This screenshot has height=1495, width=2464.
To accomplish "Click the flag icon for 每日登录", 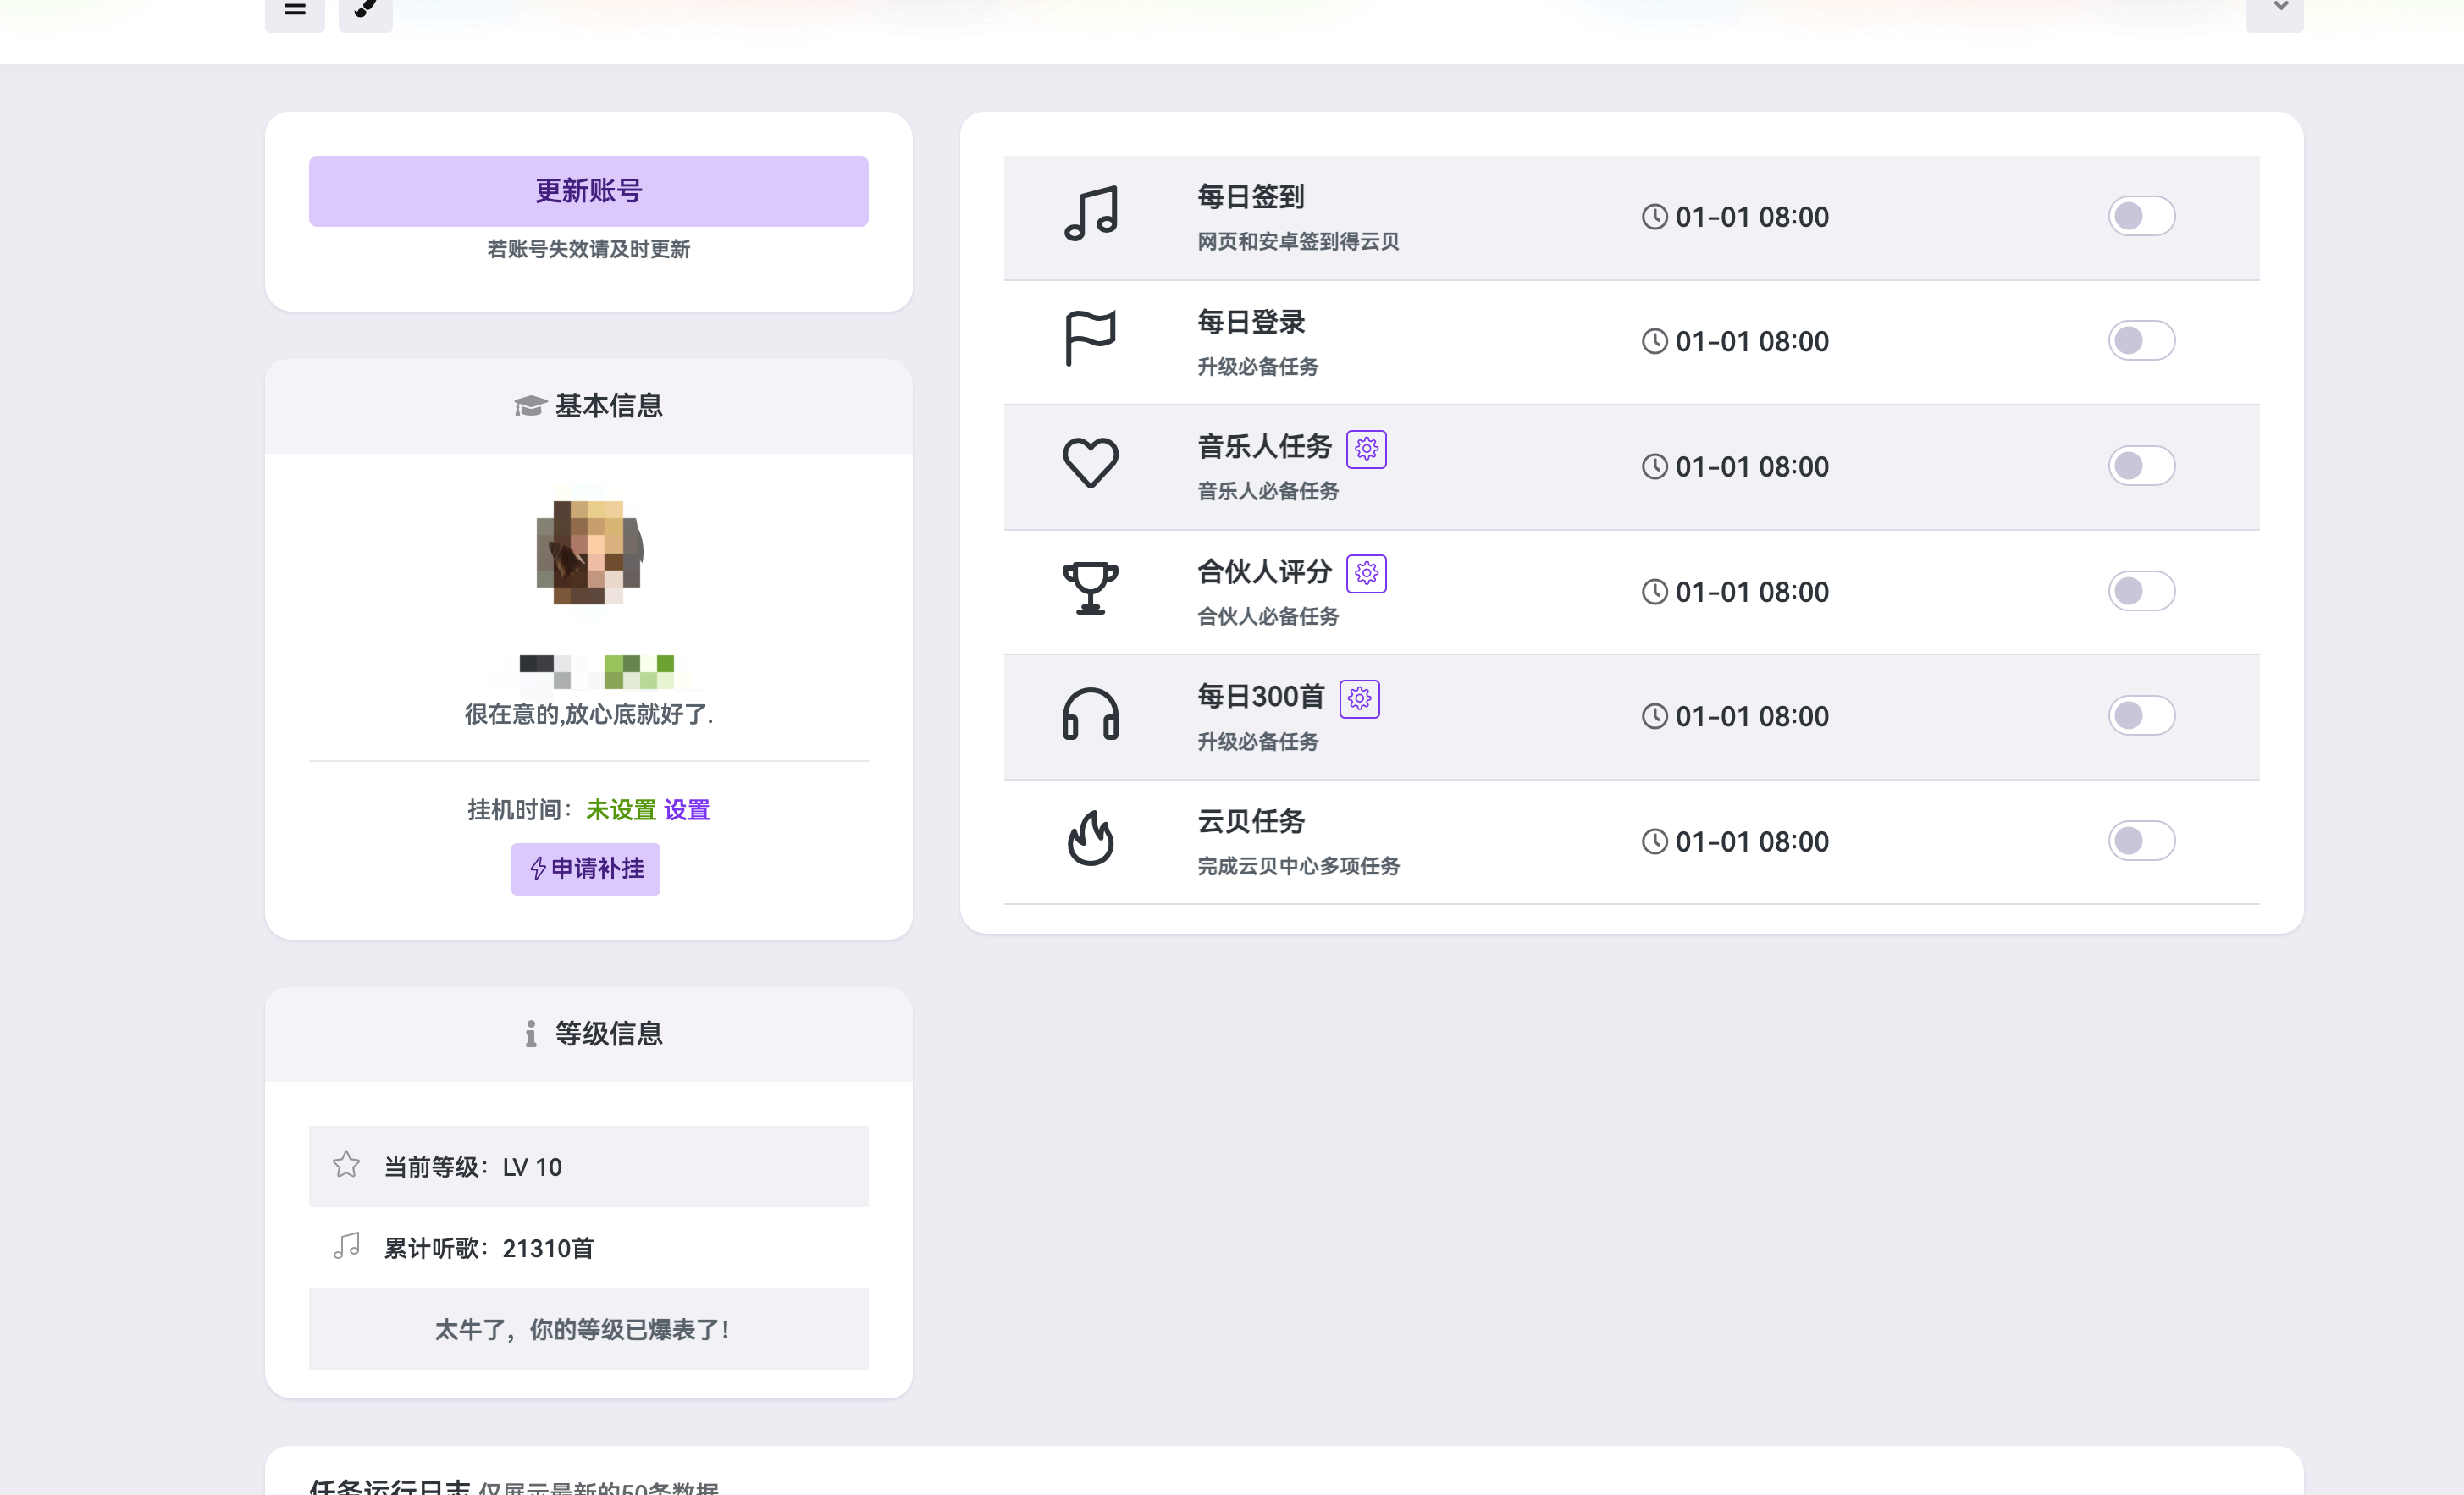I will point(1091,339).
